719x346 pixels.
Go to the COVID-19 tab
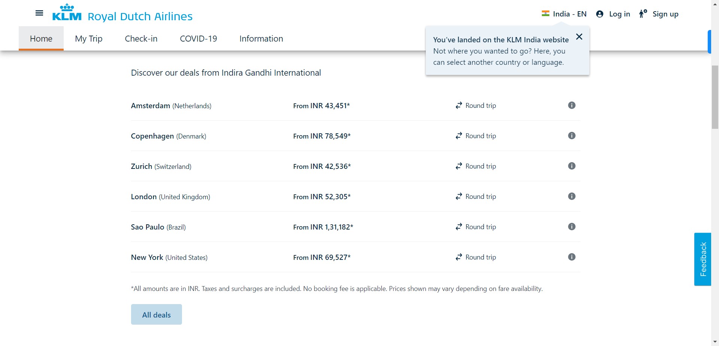point(198,39)
